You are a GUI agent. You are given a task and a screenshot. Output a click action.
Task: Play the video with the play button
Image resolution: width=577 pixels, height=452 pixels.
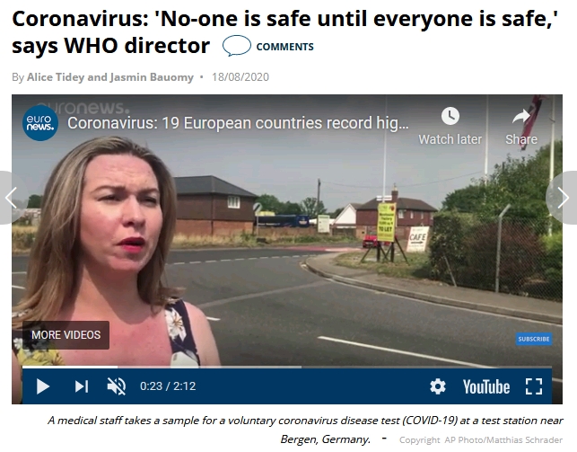click(43, 386)
